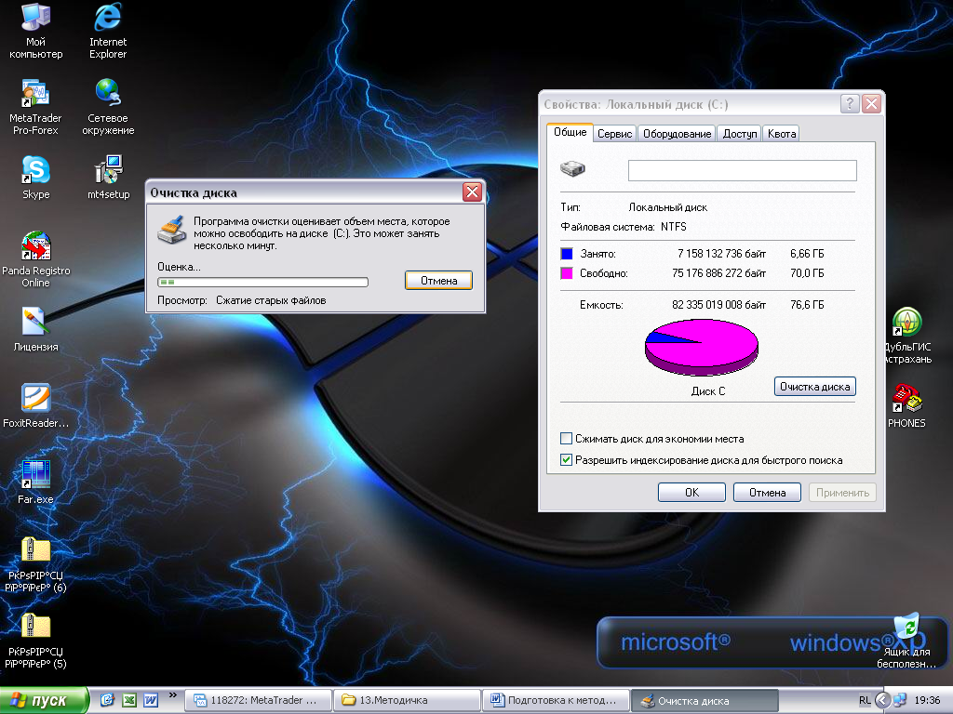Select the mt4setup installer icon
The width and height of the screenshot is (953, 714).
[108, 177]
